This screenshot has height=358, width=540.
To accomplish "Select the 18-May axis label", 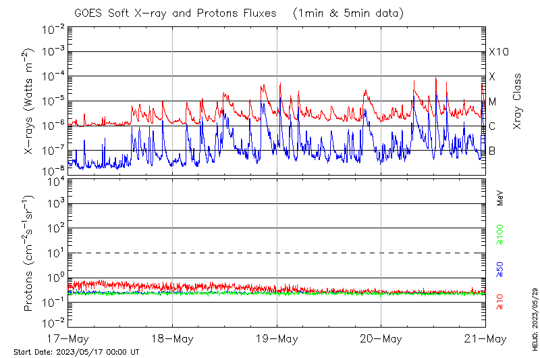I will [x=173, y=338].
